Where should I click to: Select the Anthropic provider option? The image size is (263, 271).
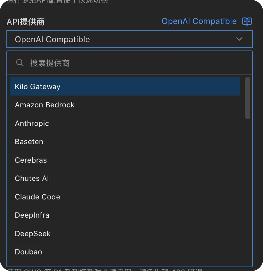pyautogui.click(x=32, y=123)
